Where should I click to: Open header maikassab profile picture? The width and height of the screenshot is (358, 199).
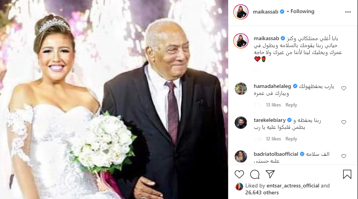(x=241, y=12)
